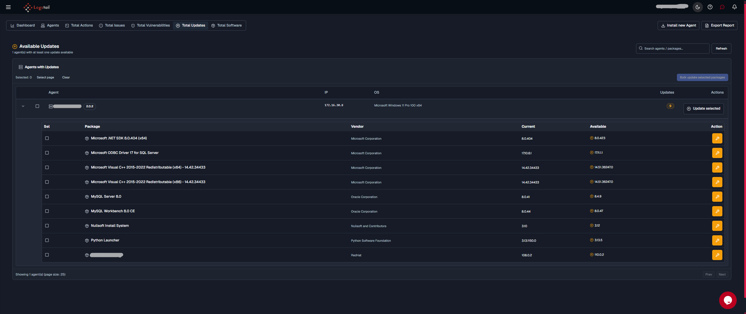746x314 pixels.
Task: Open the live chat bubble widget
Action: (728, 300)
